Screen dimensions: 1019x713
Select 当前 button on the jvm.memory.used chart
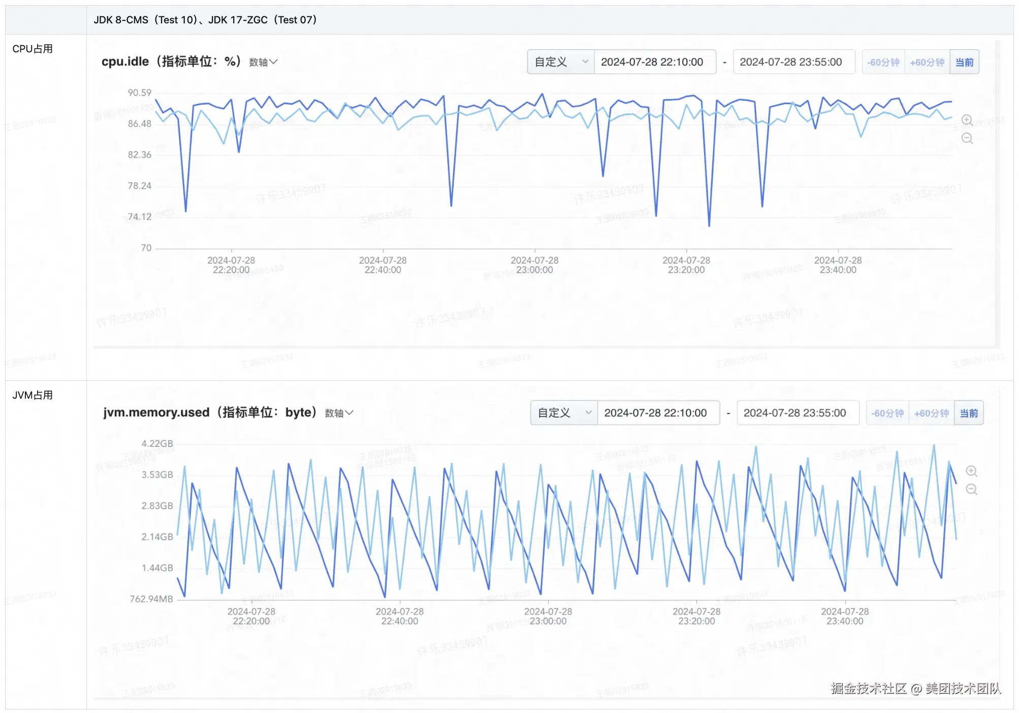pos(968,413)
